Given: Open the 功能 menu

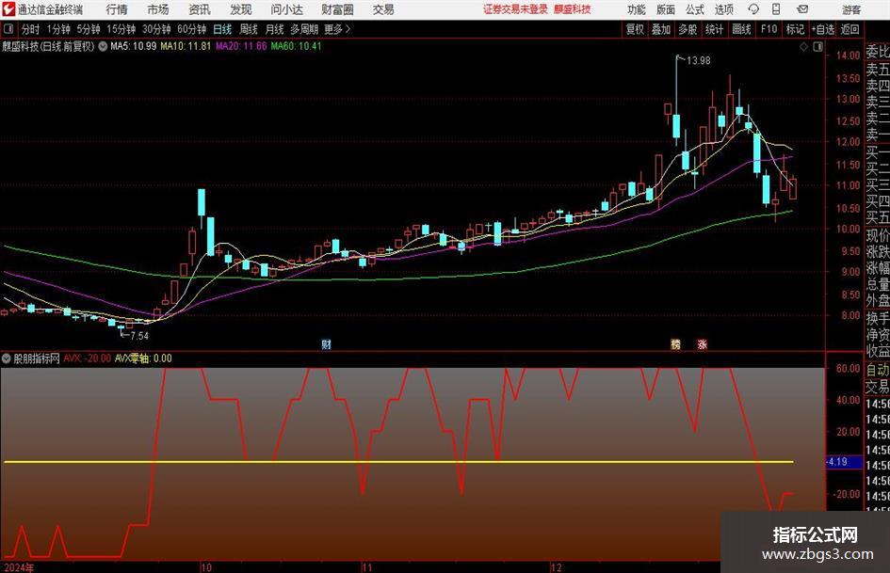Looking at the screenshot, I should (x=637, y=9).
